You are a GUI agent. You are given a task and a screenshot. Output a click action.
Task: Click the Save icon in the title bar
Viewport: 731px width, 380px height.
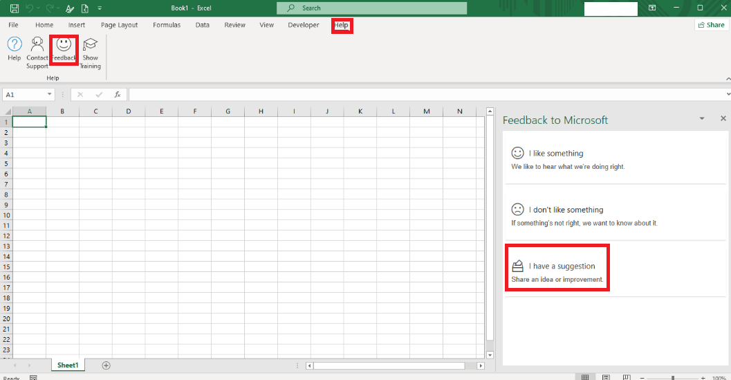15,8
